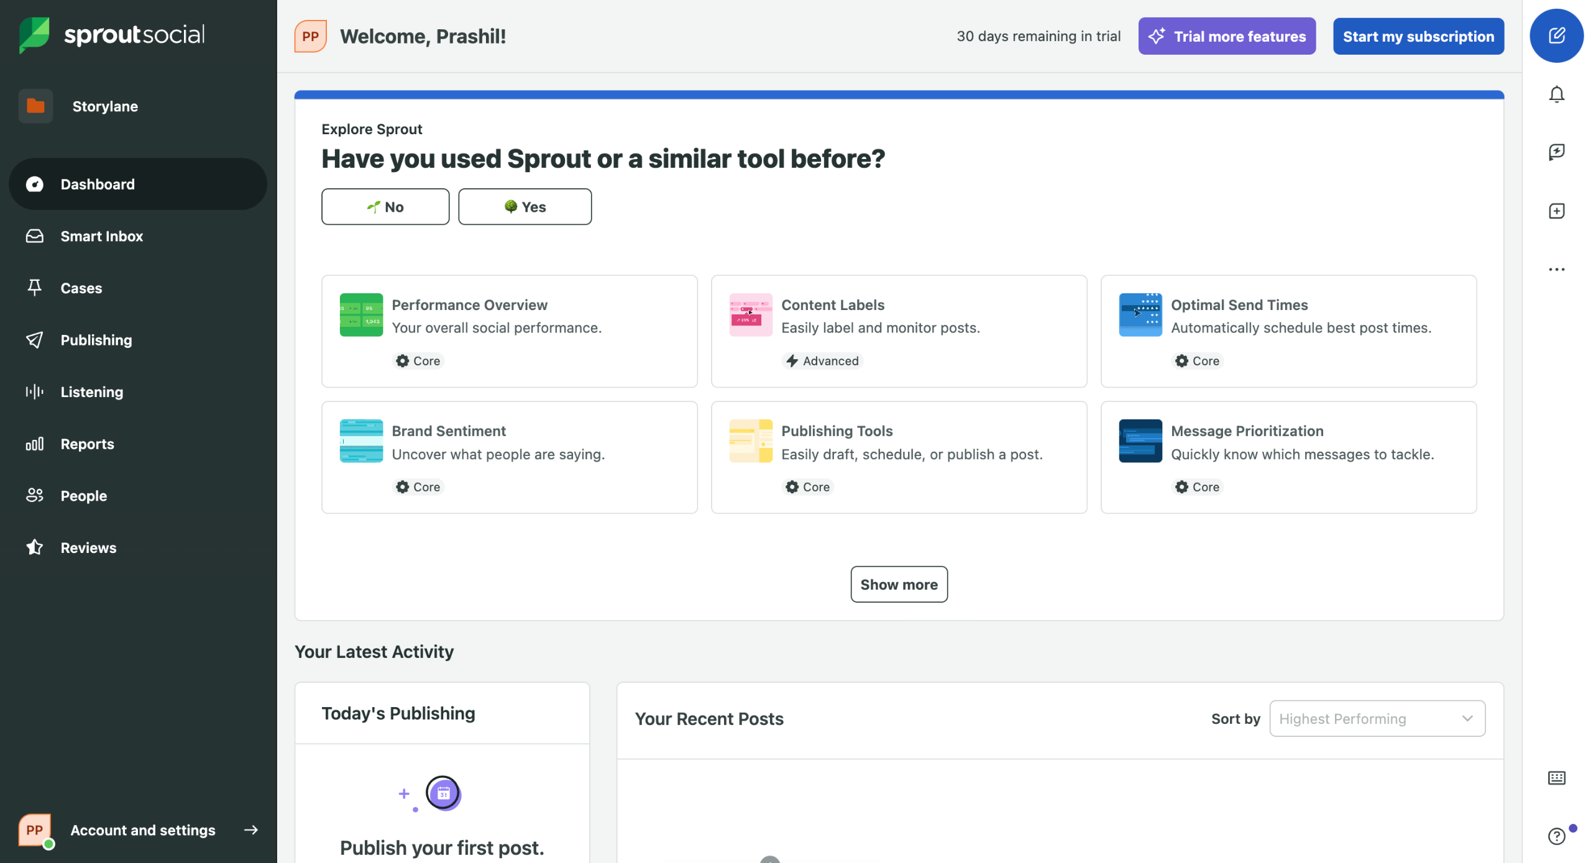Select the No answer option
1591x863 pixels.
pos(385,207)
